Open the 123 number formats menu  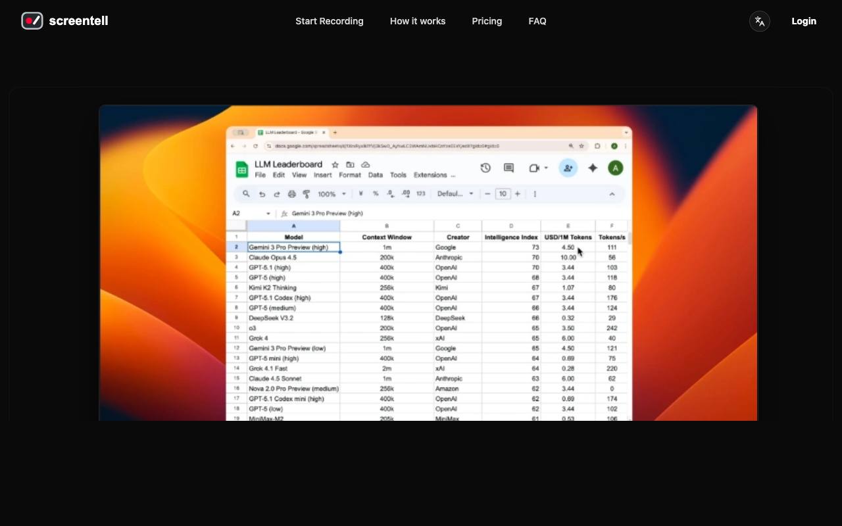coord(421,194)
